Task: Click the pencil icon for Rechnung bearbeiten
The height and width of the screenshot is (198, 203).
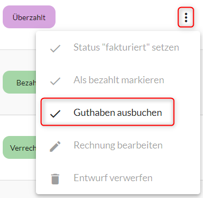Action: (x=55, y=146)
